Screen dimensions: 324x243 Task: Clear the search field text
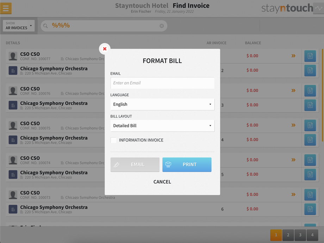coord(162,26)
